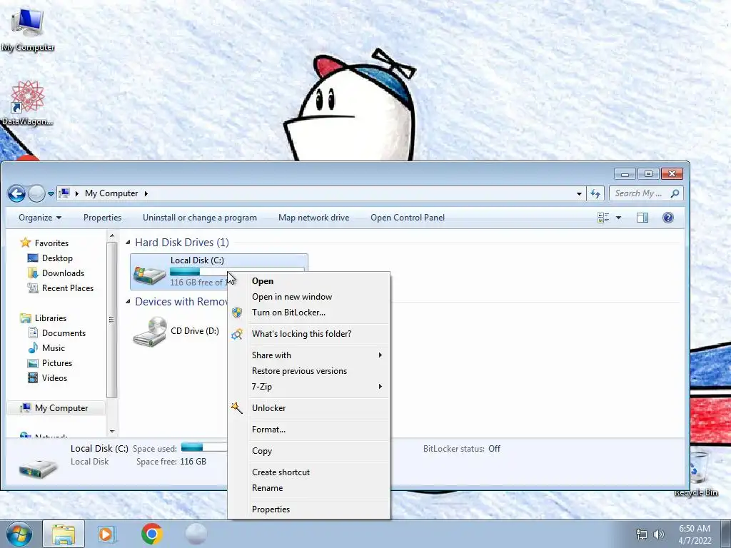731x548 pixels.
Task: Click the My Computer breadcrumb arrow
Action: pyautogui.click(x=146, y=194)
